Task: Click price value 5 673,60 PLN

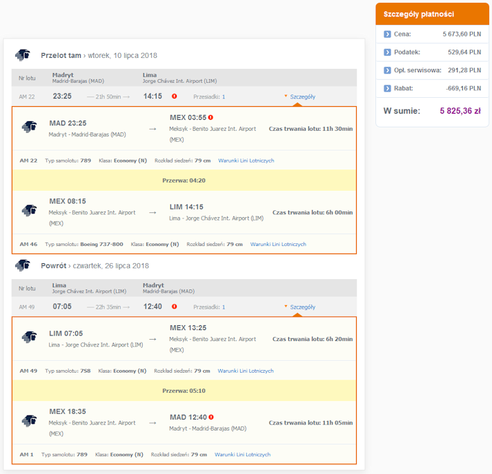Action: [462, 34]
